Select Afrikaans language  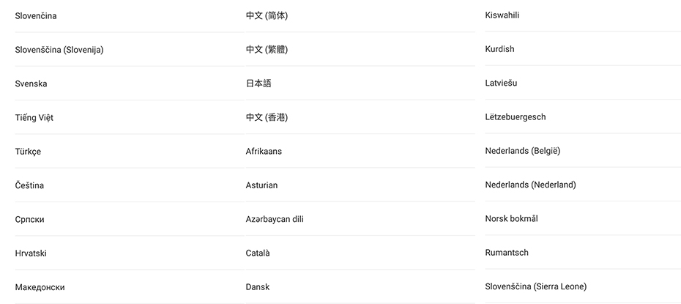(264, 151)
